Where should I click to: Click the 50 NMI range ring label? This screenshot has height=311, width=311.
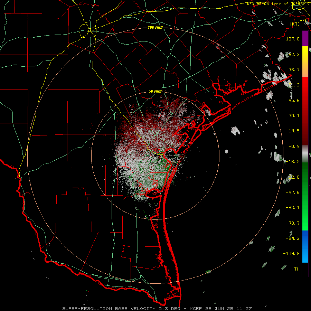pyautogui.click(x=155, y=91)
